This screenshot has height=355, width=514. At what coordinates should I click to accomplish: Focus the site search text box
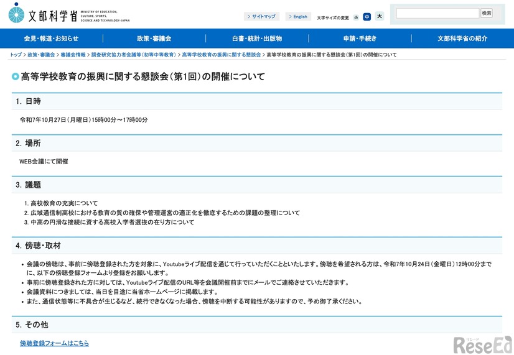(x=437, y=13)
